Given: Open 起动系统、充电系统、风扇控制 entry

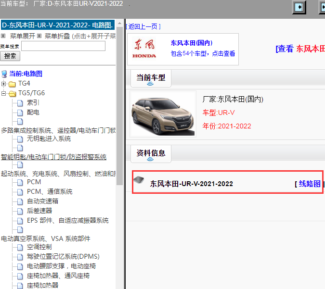Looking at the screenshot, I should (x=58, y=174).
